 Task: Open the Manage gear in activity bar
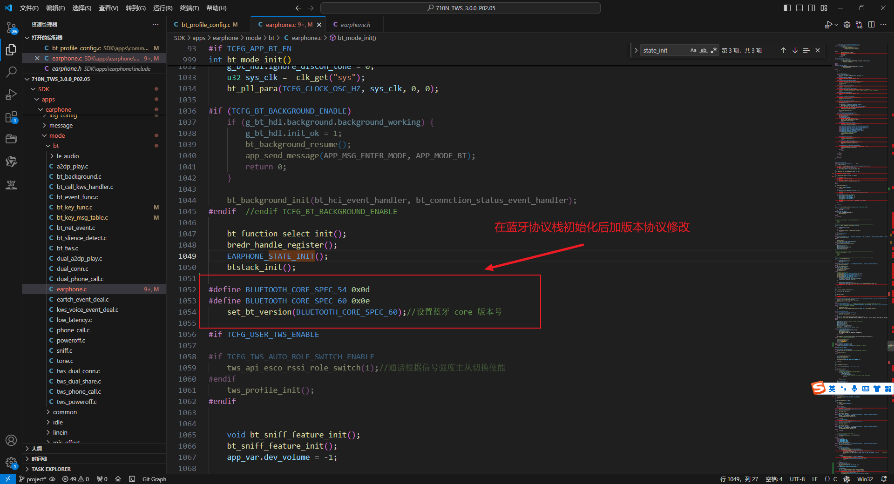coord(11,463)
